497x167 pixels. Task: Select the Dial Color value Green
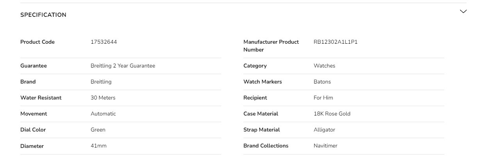point(98,130)
